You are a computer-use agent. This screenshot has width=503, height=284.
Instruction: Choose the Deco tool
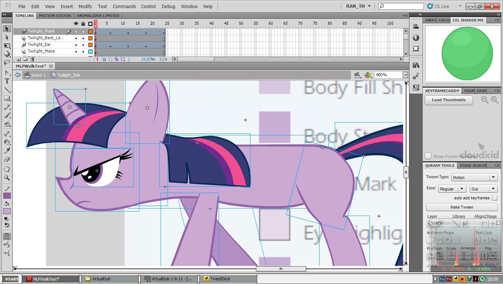[7, 124]
